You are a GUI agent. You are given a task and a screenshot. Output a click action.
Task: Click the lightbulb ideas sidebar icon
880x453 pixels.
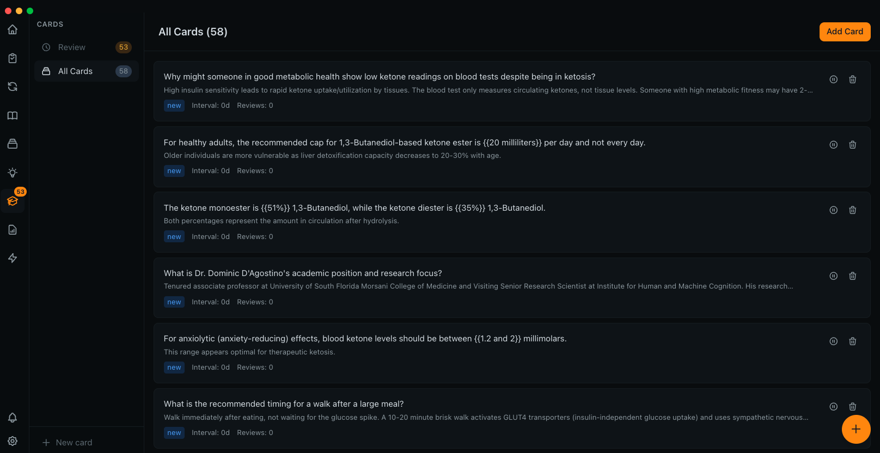tap(13, 173)
